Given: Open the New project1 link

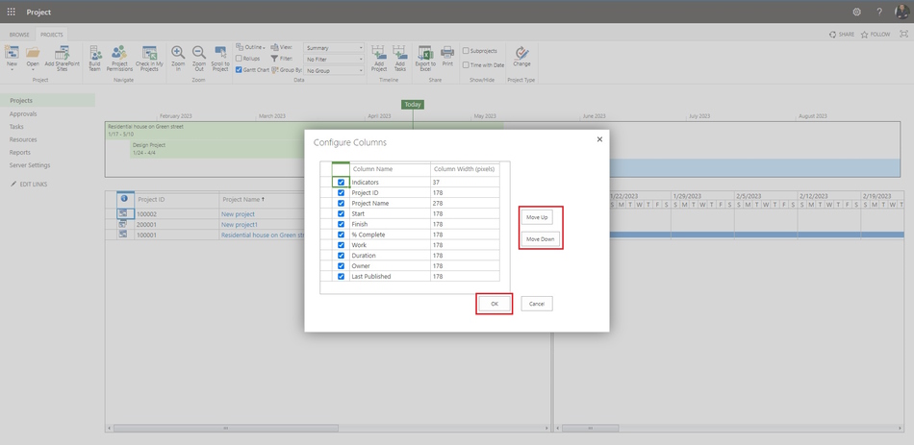Looking at the screenshot, I should click(x=240, y=224).
